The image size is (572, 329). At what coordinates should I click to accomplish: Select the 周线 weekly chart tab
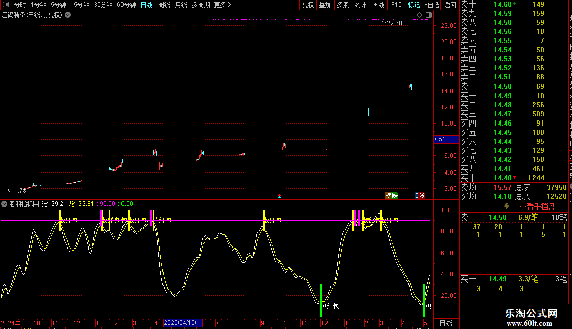pos(164,5)
